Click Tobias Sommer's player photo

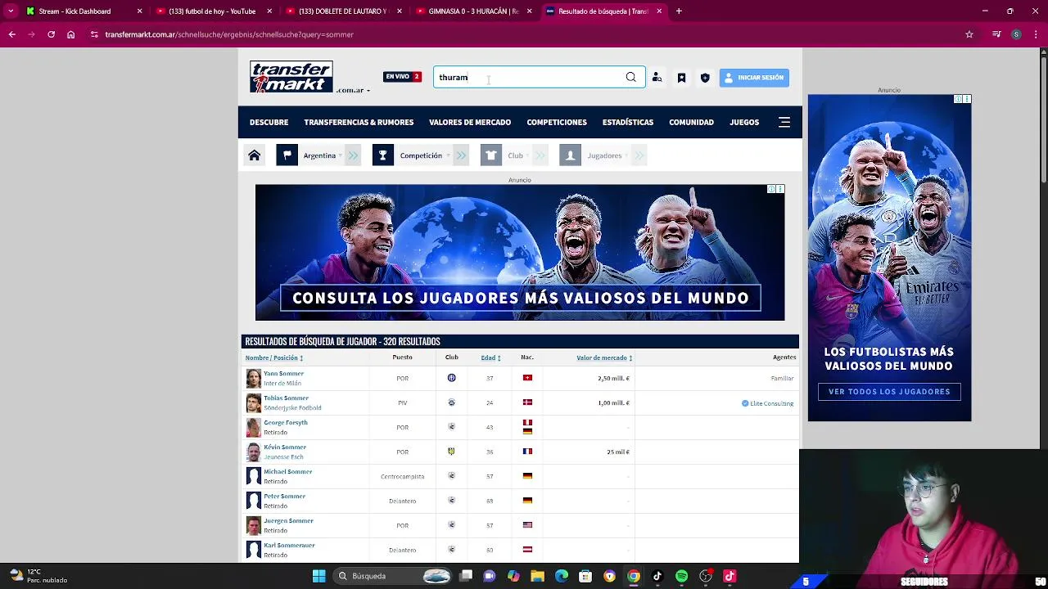[x=254, y=402]
